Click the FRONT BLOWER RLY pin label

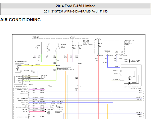(x=22, y=108)
